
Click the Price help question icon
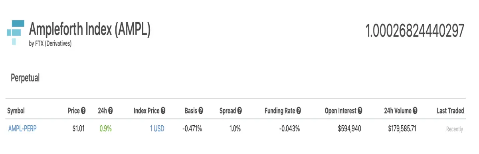pyautogui.click(x=83, y=111)
